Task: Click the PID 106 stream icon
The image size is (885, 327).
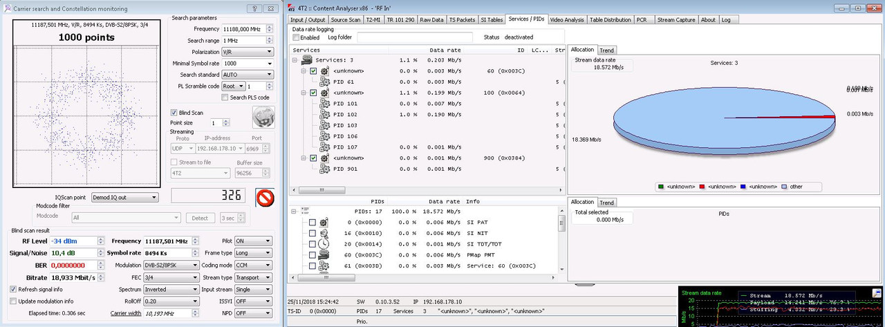Action: [x=324, y=136]
